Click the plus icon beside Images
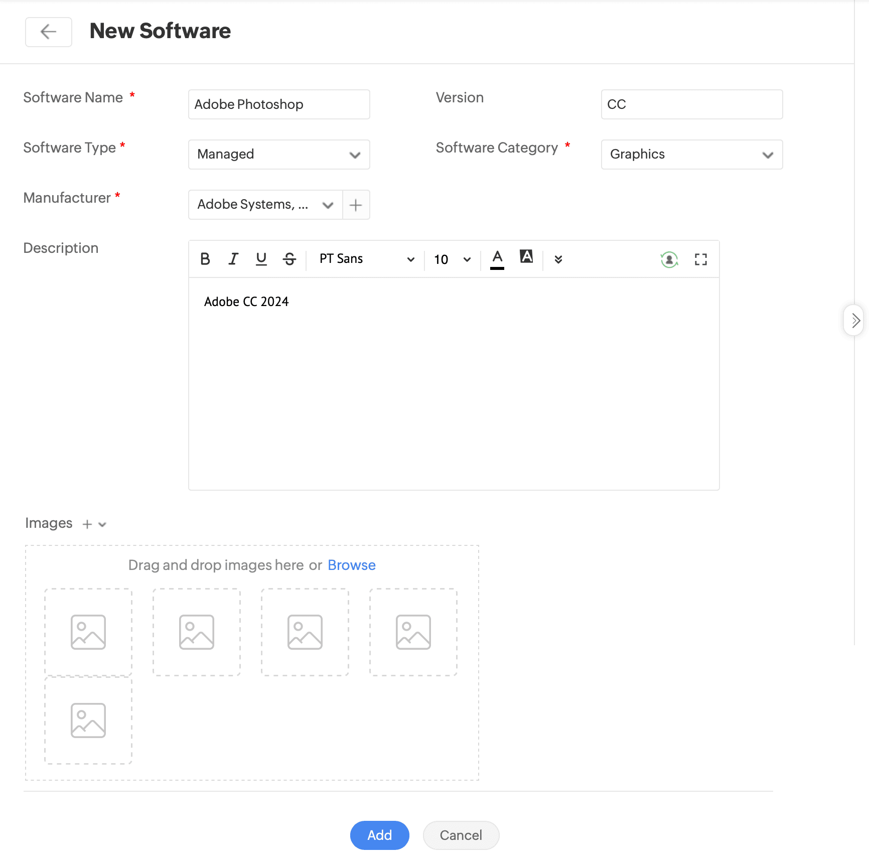 [87, 524]
